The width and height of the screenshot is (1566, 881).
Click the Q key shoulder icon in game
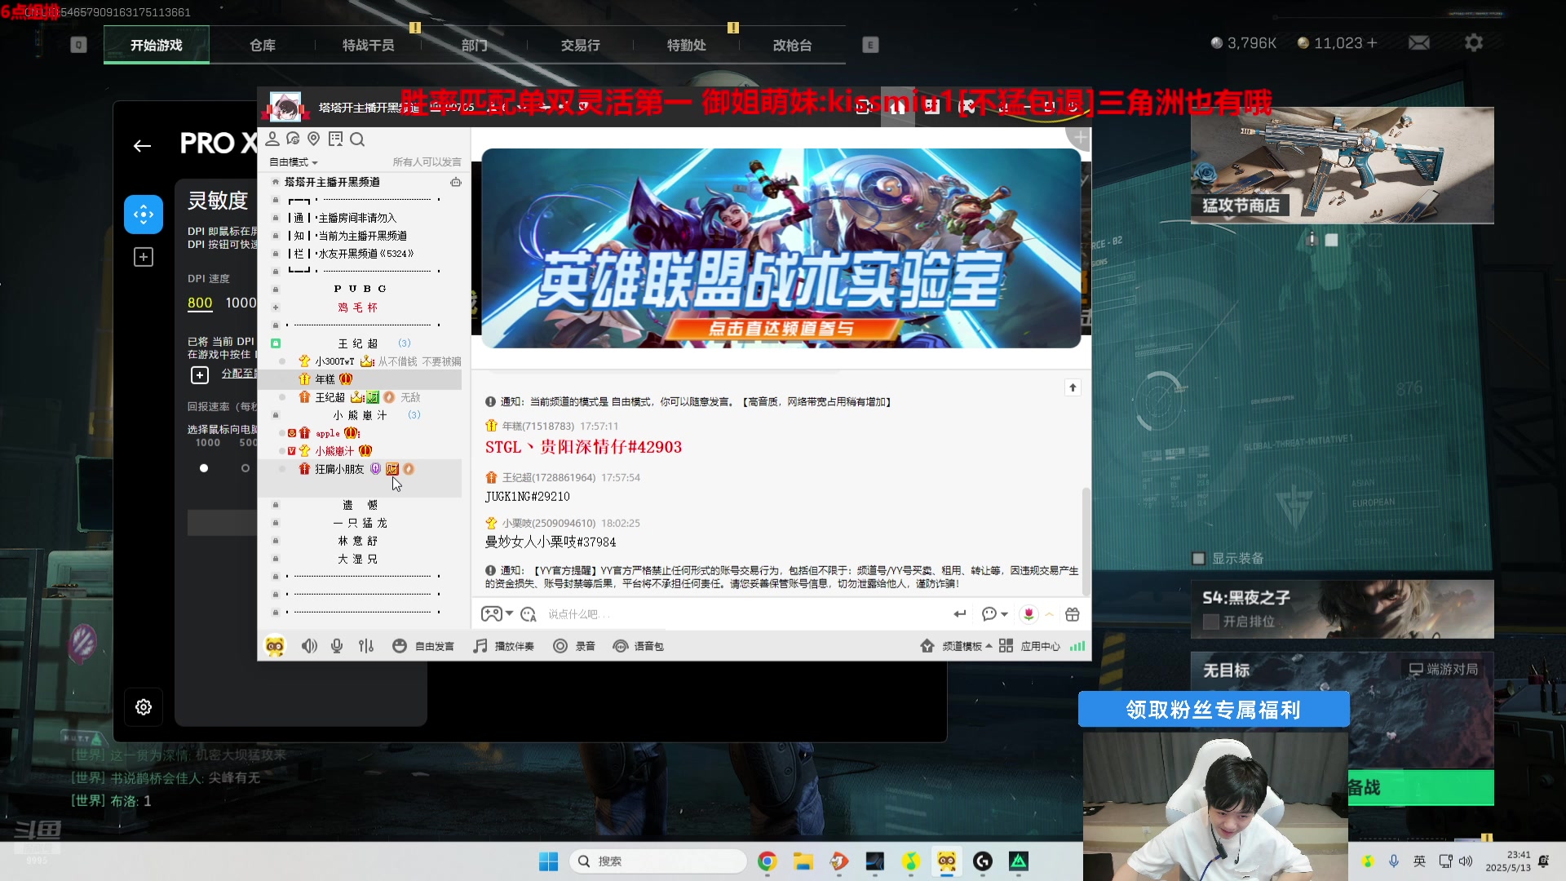point(78,45)
